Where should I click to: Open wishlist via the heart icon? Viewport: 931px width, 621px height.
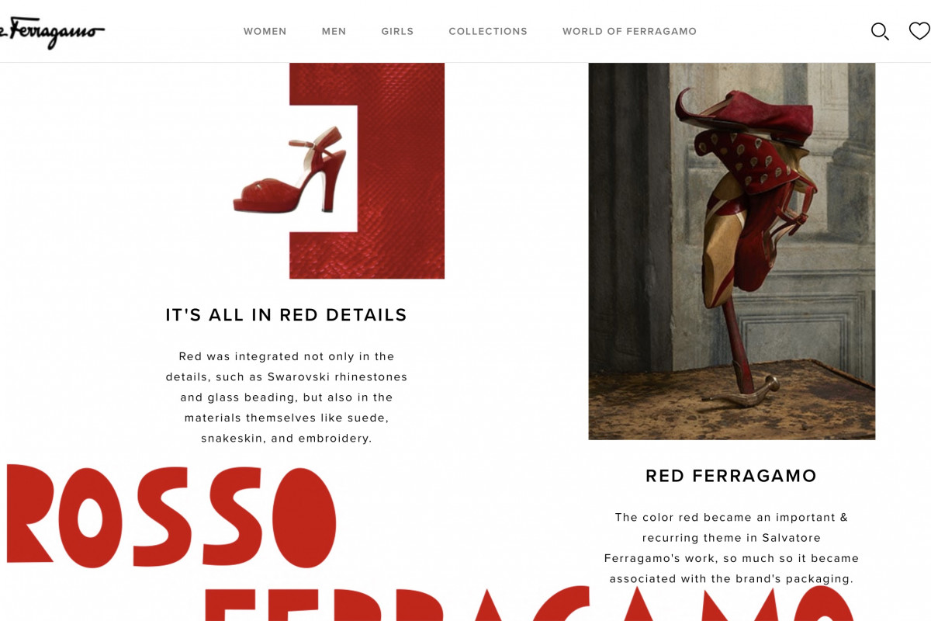pos(919,31)
